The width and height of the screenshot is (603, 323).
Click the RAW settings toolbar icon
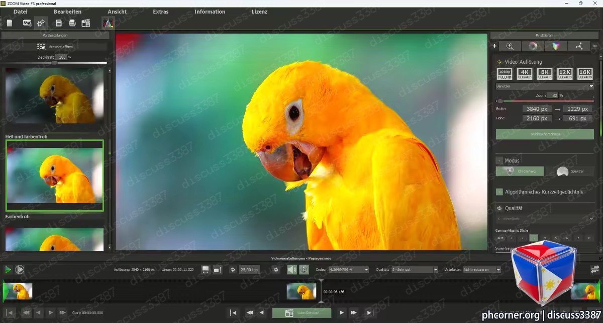click(x=27, y=23)
